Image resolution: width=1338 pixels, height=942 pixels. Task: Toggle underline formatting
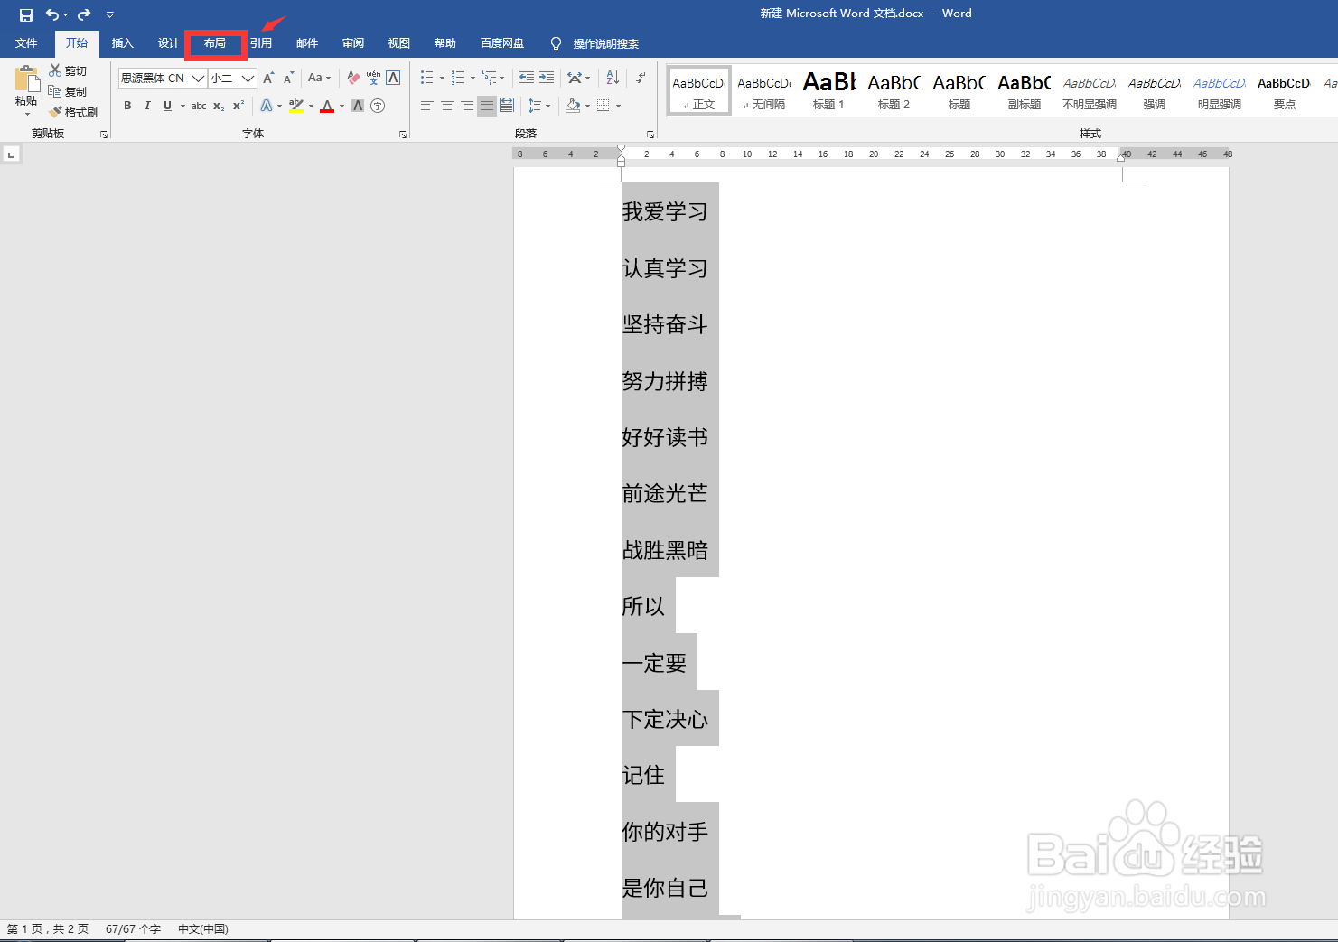(167, 106)
